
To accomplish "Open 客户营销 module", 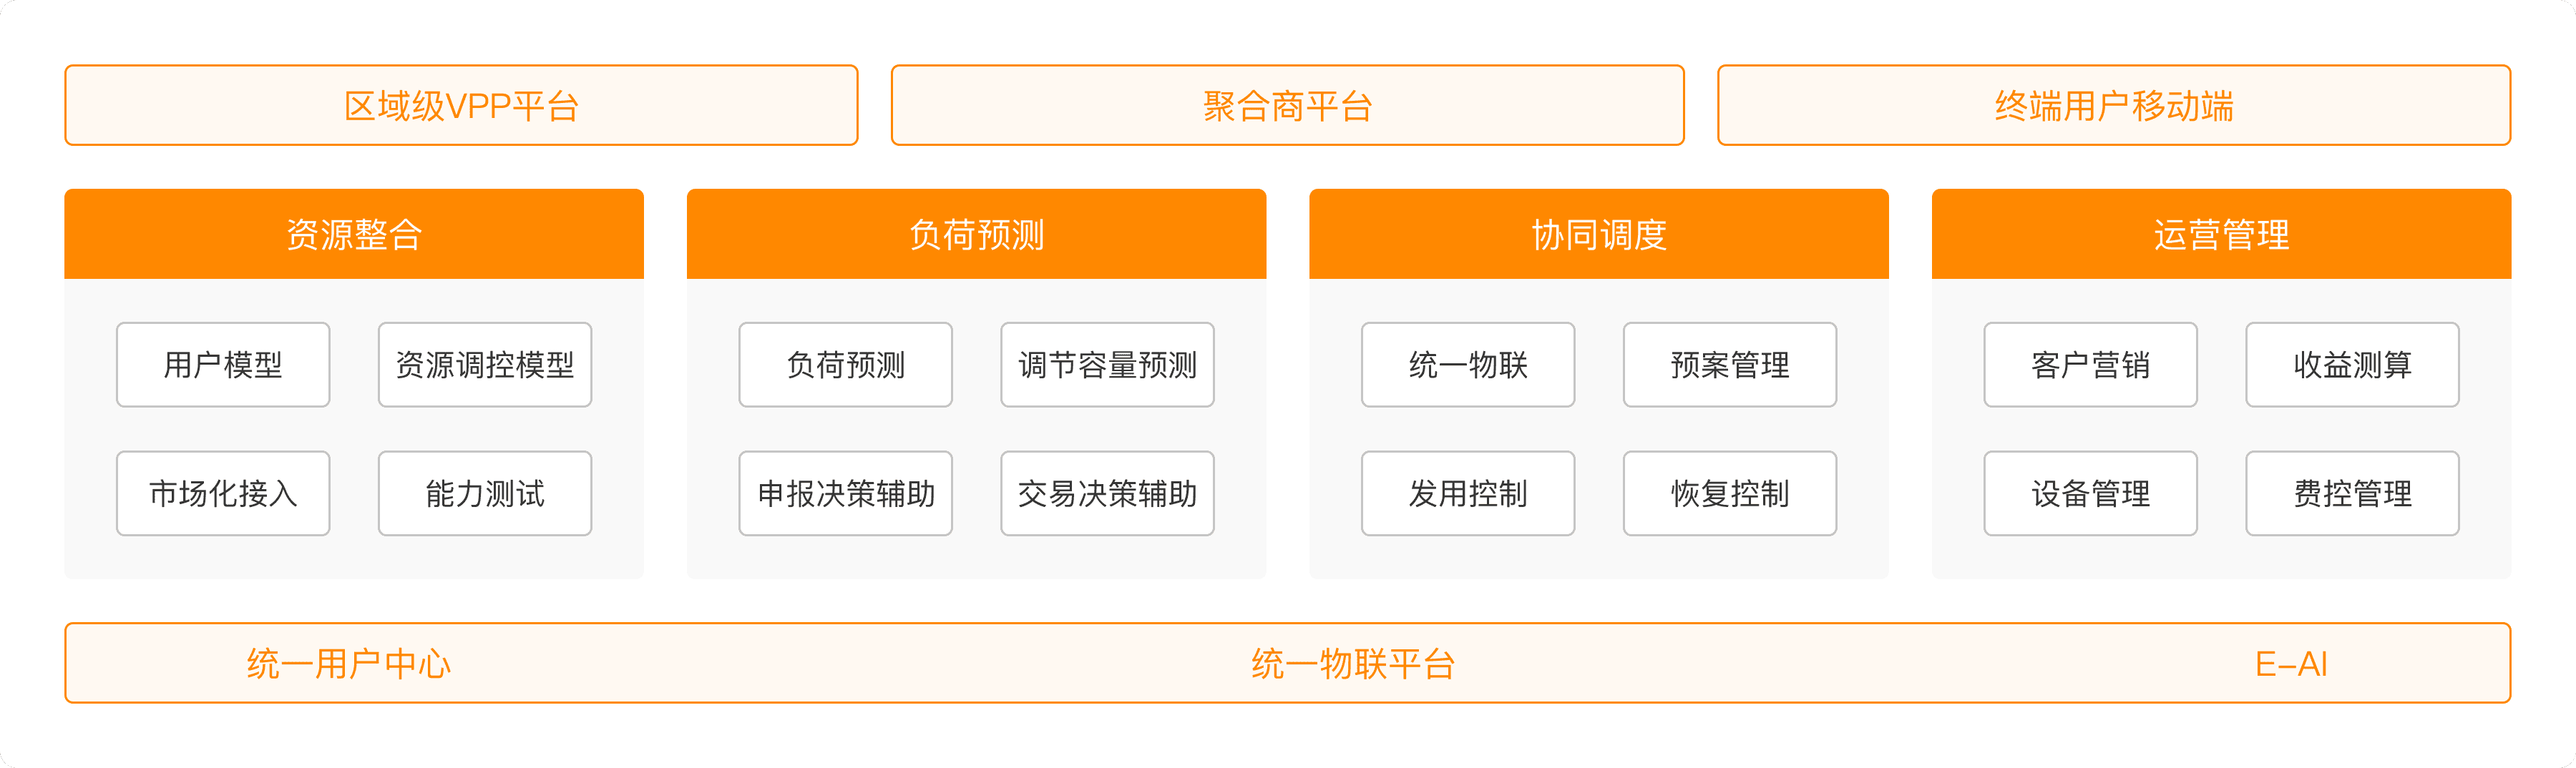I will tap(2090, 365).
